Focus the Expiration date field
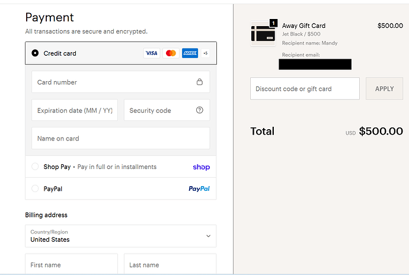 75,110
